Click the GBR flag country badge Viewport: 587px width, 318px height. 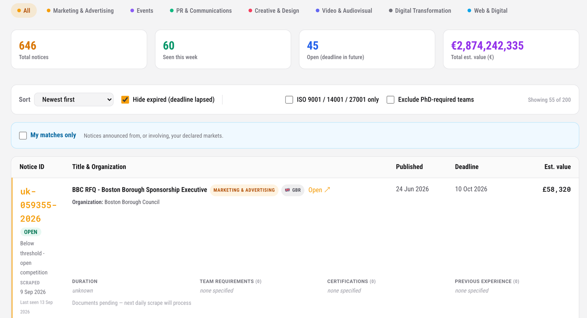tap(293, 190)
